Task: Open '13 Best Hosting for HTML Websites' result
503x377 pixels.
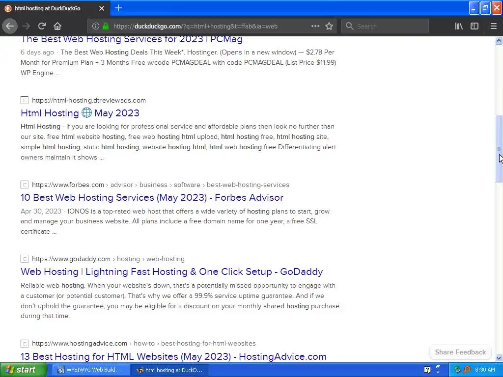Action: pyautogui.click(x=173, y=356)
